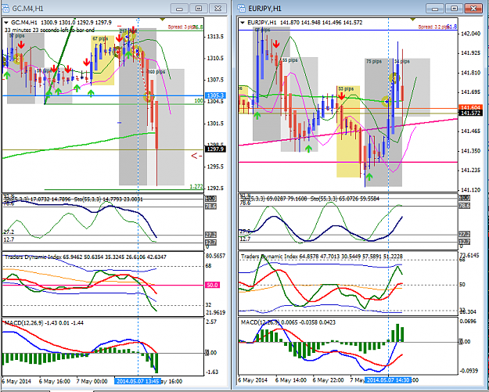The height and width of the screenshot is (392, 489).
Task: Click 'MACD(12,26,9) 0.0065' indicator label in EURJPY
Action: (x=288, y=322)
